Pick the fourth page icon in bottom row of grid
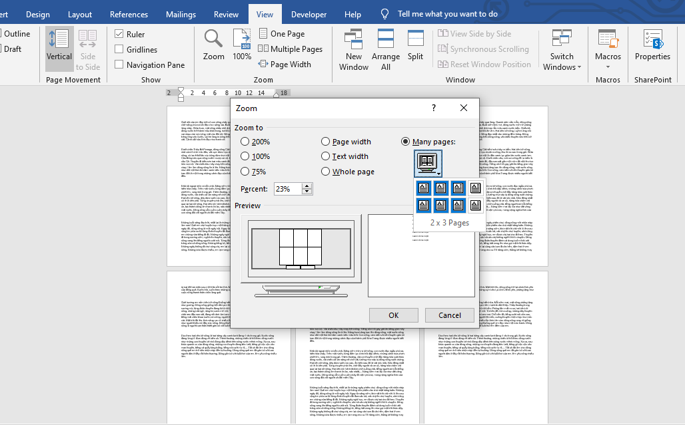 click(475, 205)
